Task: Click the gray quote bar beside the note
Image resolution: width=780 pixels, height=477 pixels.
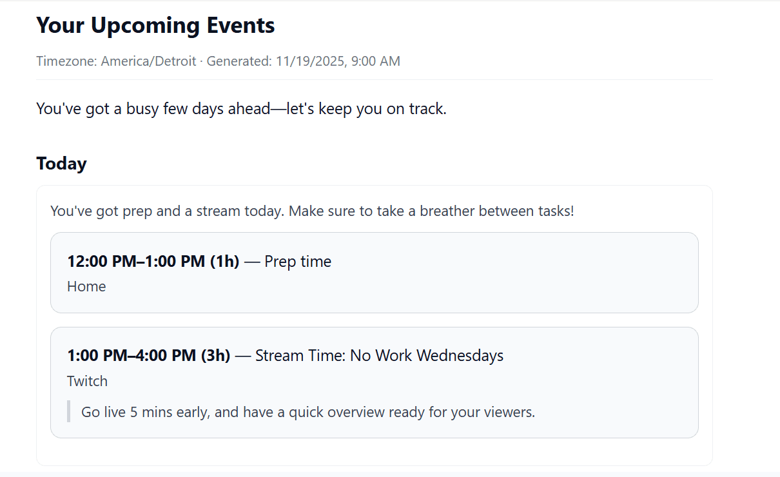Action: (x=68, y=412)
